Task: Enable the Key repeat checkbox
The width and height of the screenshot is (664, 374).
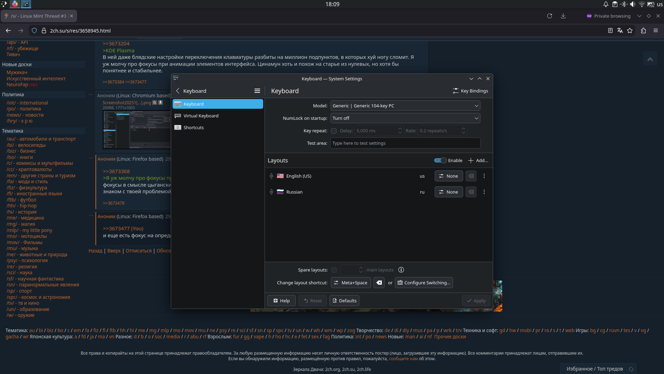Action: coord(334,131)
